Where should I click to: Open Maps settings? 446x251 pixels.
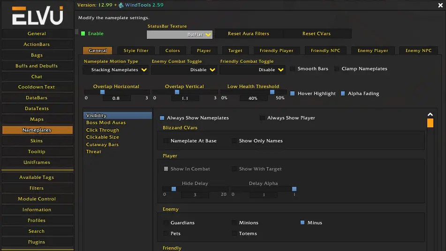pyautogui.click(x=37, y=119)
